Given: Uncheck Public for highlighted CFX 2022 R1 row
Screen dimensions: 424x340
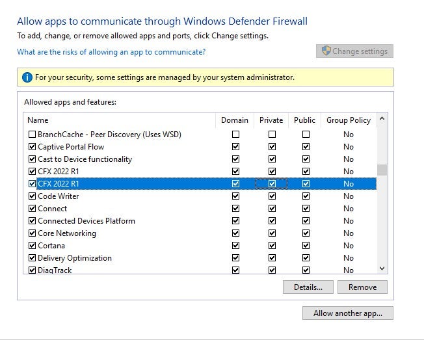Looking at the screenshot, I should tap(306, 184).
